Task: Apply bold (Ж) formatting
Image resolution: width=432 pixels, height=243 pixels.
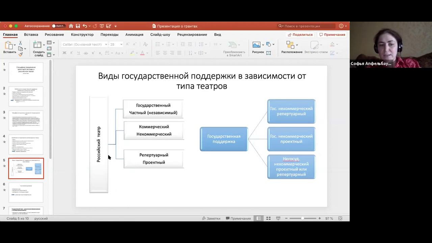Action: coord(64,53)
